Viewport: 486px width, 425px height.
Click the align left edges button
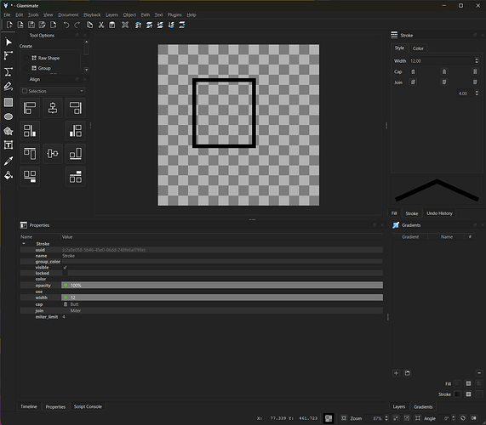[30, 108]
